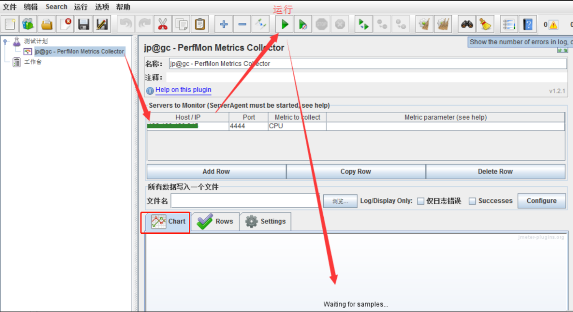Click the Stop test icon
This screenshot has height=312, width=573.
pyautogui.click(x=321, y=24)
